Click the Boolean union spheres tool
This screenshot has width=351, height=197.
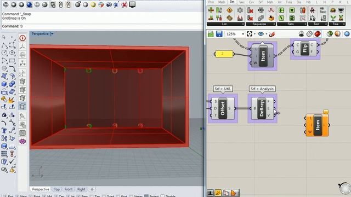(12, 84)
